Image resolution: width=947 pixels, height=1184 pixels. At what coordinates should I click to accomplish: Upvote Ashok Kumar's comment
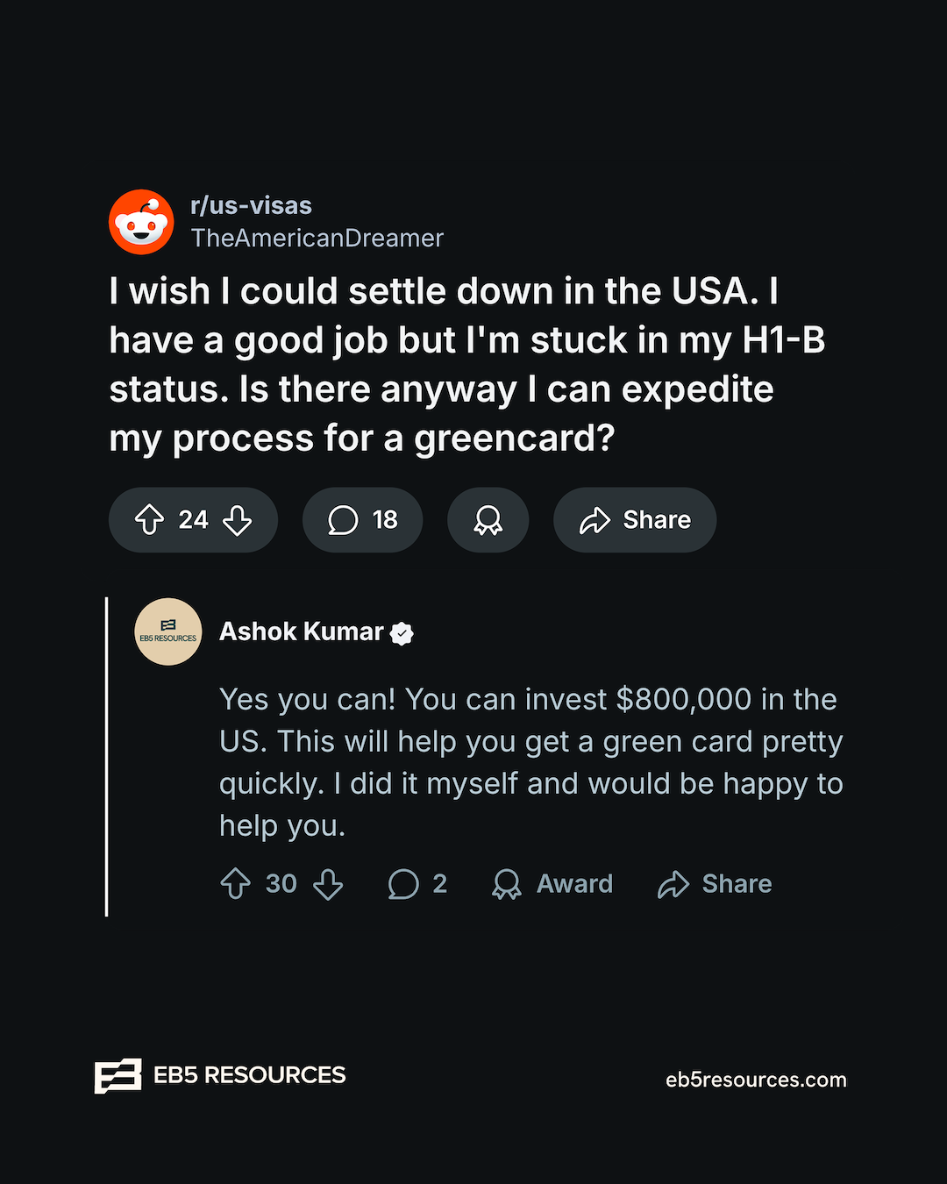click(236, 883)
